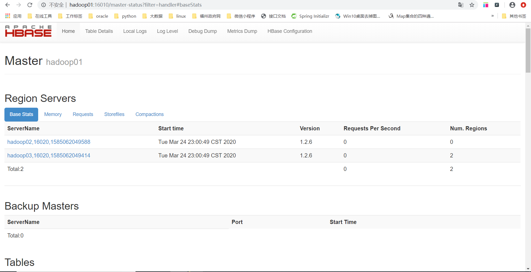This screenshot has width=531, height=272.
Task: Open the 大数据 bookmark folder
Action: (x=152, y=16)
